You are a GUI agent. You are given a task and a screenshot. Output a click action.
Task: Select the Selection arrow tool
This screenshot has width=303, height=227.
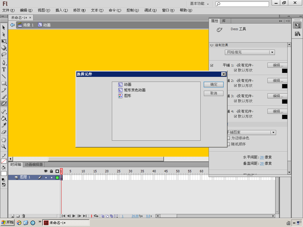(x=4, y=27)
